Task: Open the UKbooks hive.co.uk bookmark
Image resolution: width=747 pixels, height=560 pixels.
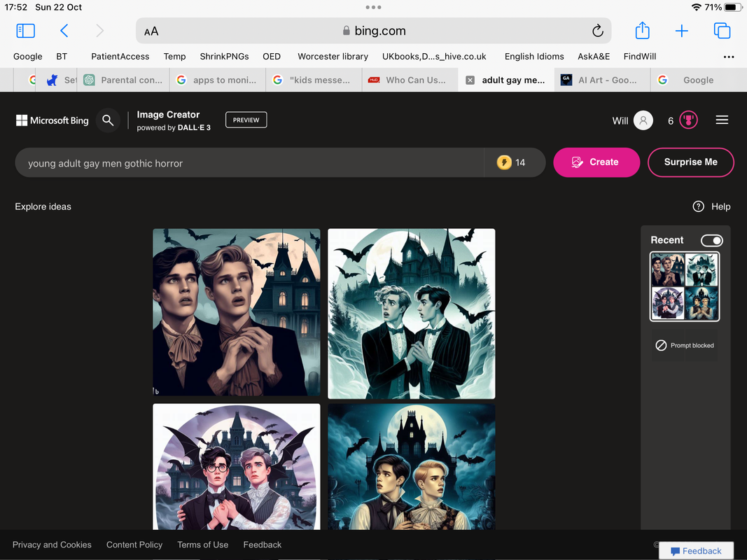Action: click(x=434, y=56)
